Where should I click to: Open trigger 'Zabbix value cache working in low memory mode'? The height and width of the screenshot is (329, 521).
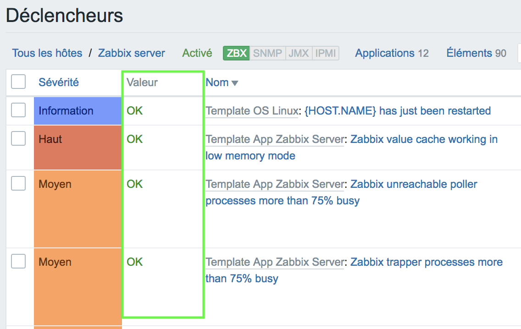click(x=352, y=148)
